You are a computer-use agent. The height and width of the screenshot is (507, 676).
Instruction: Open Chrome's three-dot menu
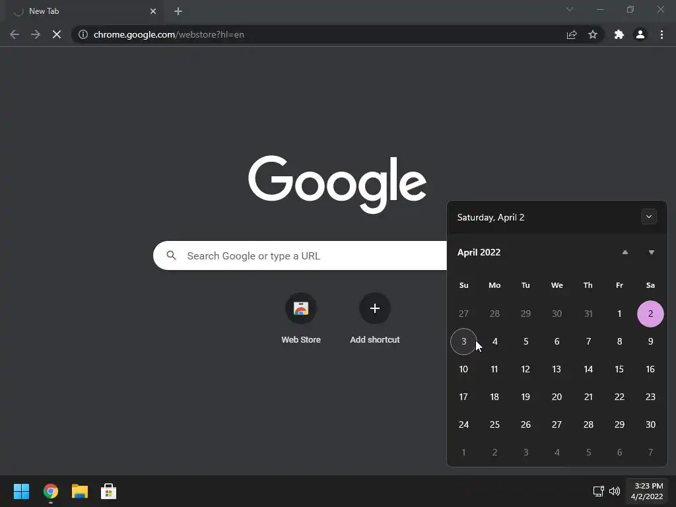click(x=661, y=34)
